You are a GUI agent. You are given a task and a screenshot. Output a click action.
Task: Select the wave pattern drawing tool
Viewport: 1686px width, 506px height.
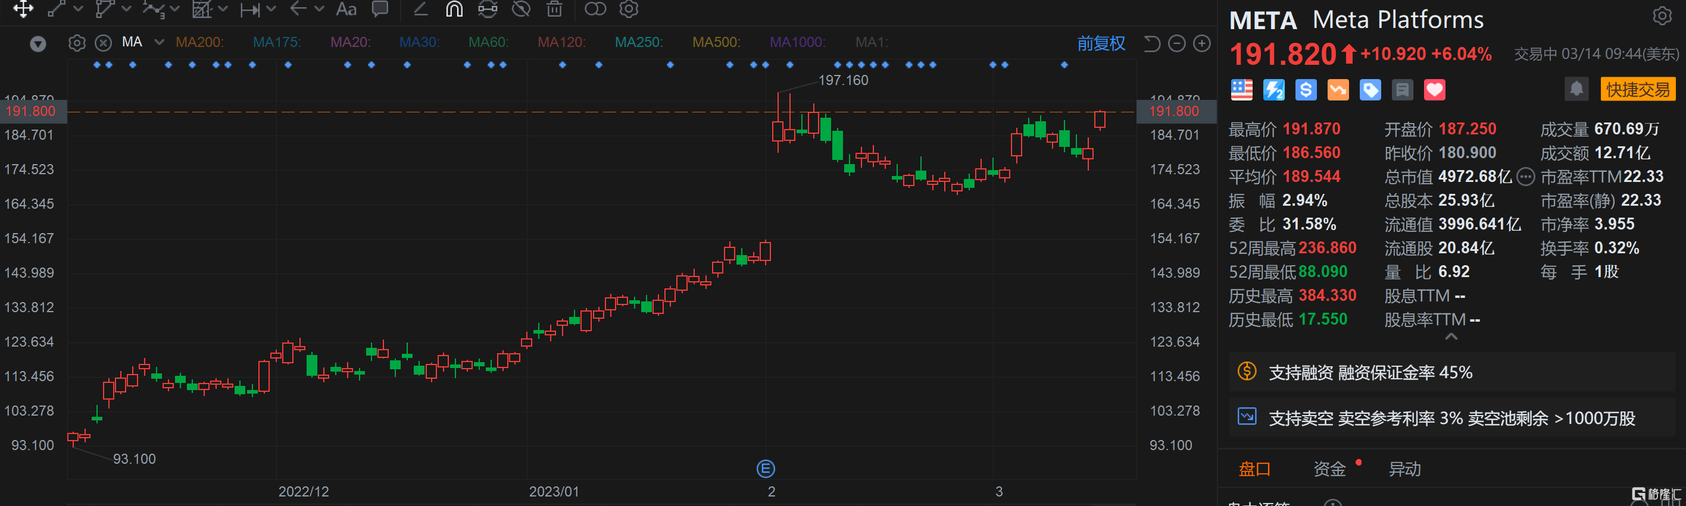pos(152,8)
